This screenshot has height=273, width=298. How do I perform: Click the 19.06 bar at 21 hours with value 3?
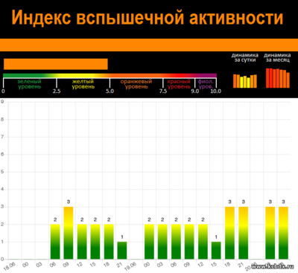click(243, 233)
